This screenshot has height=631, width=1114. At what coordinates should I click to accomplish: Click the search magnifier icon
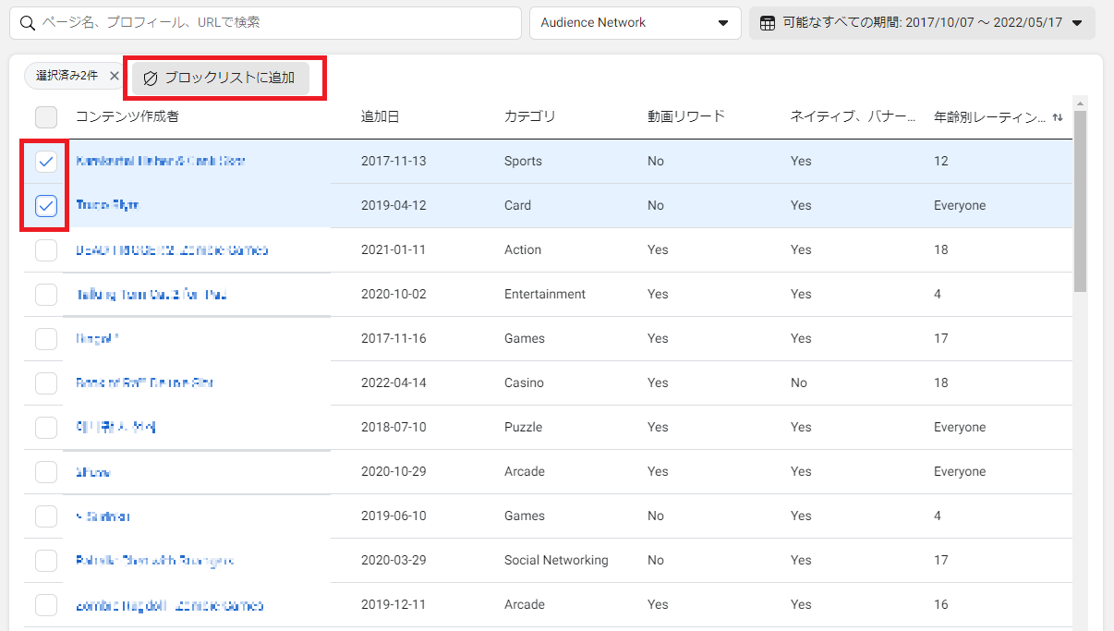(x=28, y=23)
